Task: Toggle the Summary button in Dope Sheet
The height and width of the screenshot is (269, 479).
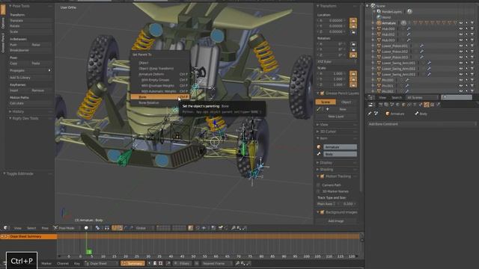Action: click(x=132, y=264)
